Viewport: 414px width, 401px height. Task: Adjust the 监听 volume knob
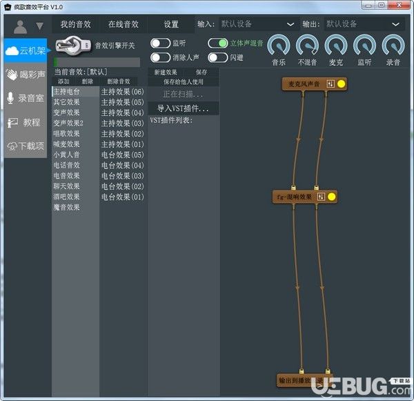364,46
